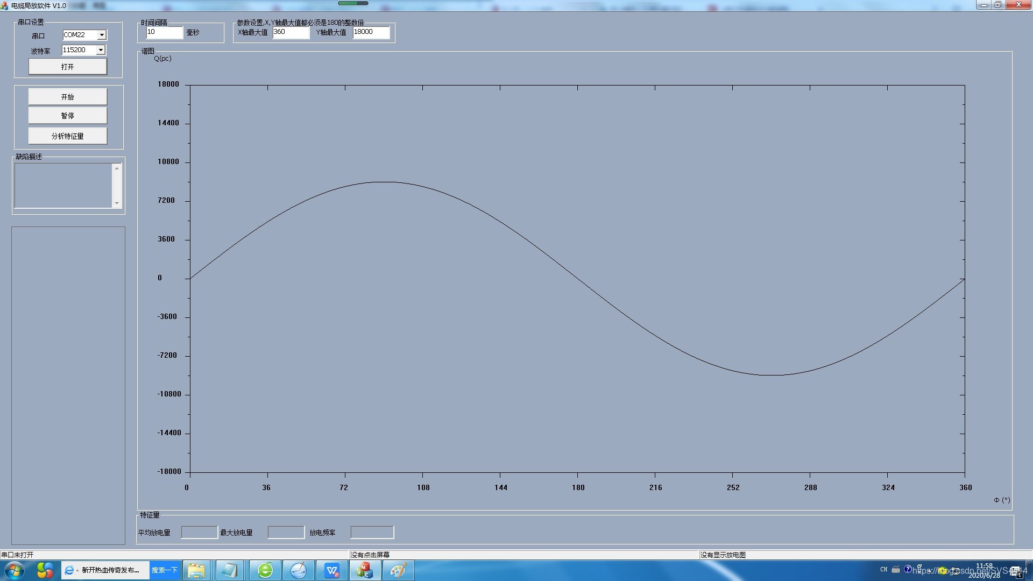Viewport: 1033px width, 581px height.
Task: Expand the 波特率 115200 dropdown
Action: coord(100,50)
